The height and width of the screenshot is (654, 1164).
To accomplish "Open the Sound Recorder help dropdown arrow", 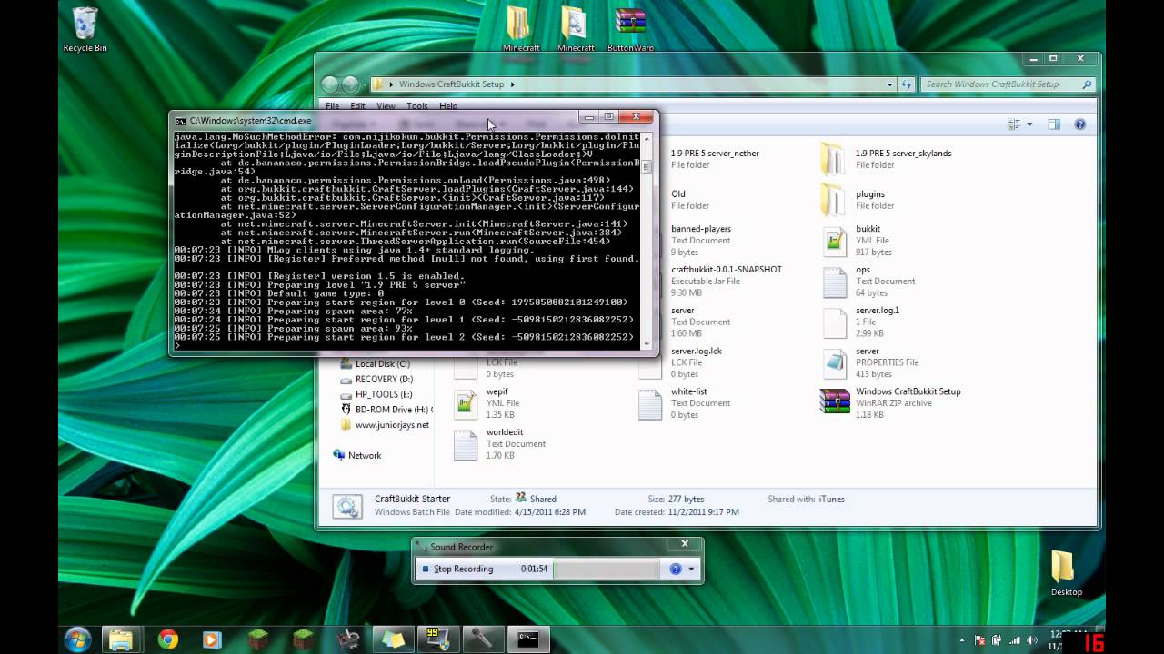I will click(691, 570).
